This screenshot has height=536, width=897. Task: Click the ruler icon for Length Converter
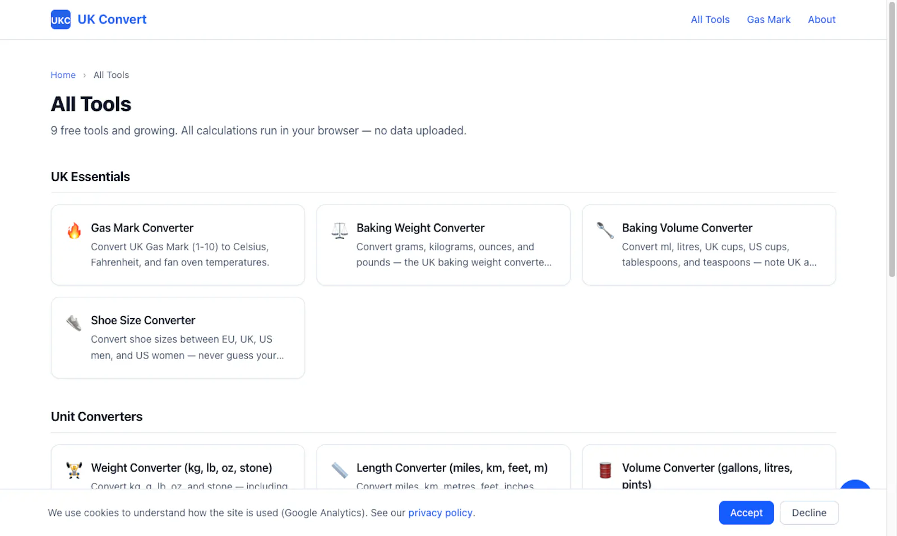[340, 470]
